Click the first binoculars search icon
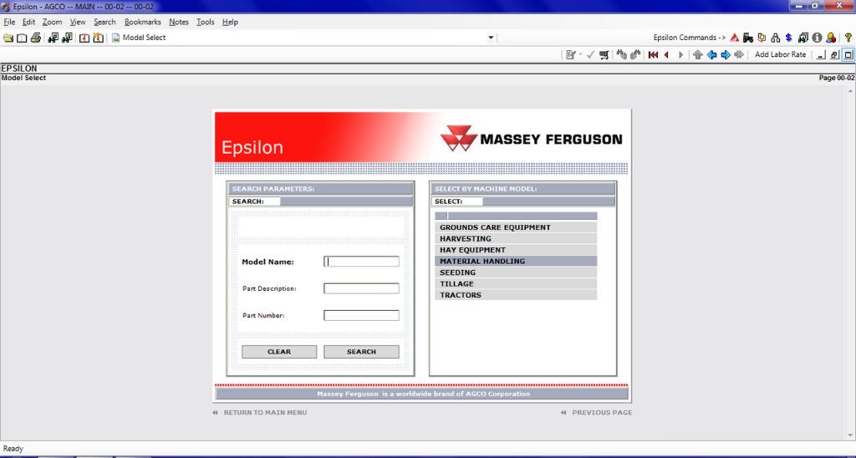Screen dimensions: 856x458 point(53,38)
